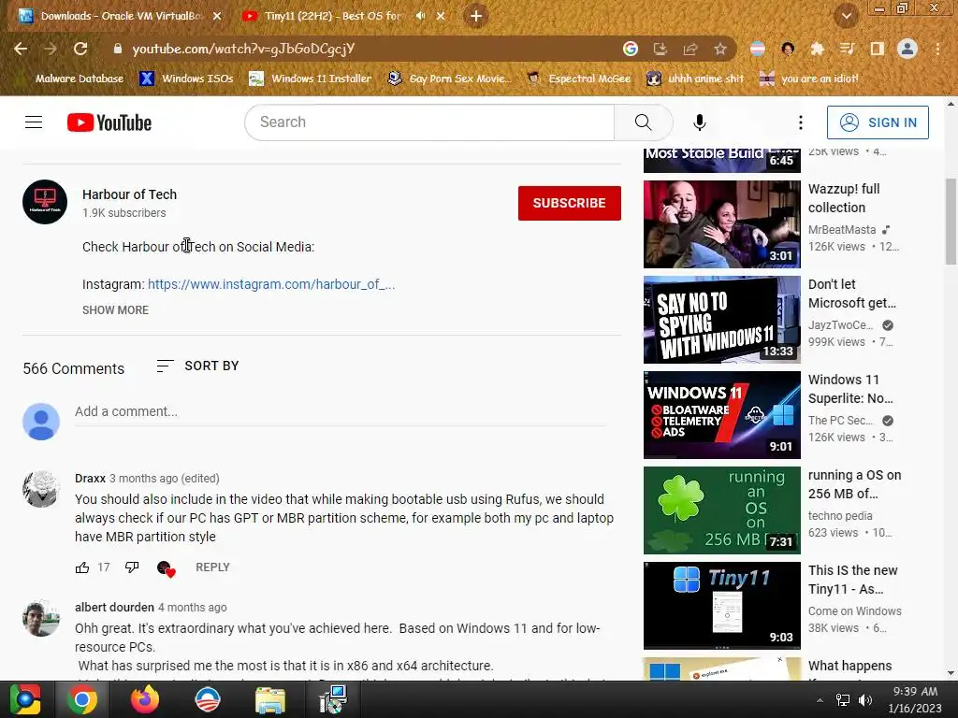Viewport: 958px width, 718px height.
Task: Open Harbour of Tech channel avatar
Action: (45, 202)
